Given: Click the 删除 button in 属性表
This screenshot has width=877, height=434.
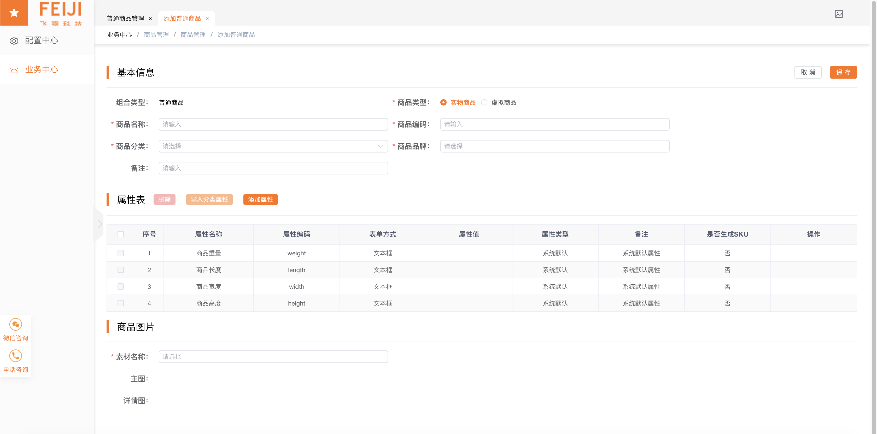Looking at the screenshot, I should click(165, 200).
